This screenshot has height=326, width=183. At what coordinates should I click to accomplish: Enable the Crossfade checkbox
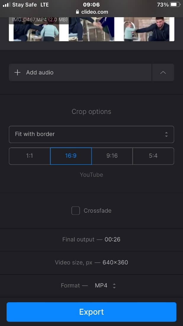coord(76,211)
